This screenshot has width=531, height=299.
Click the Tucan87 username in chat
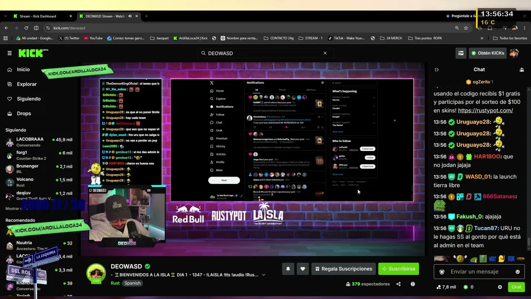486,228
